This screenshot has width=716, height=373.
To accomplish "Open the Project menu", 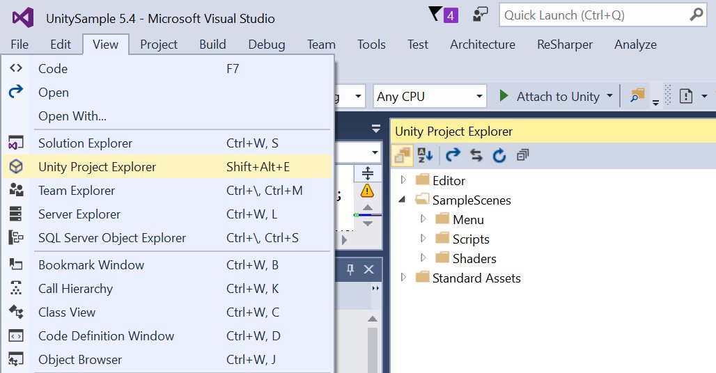I will tap(158, 45).
